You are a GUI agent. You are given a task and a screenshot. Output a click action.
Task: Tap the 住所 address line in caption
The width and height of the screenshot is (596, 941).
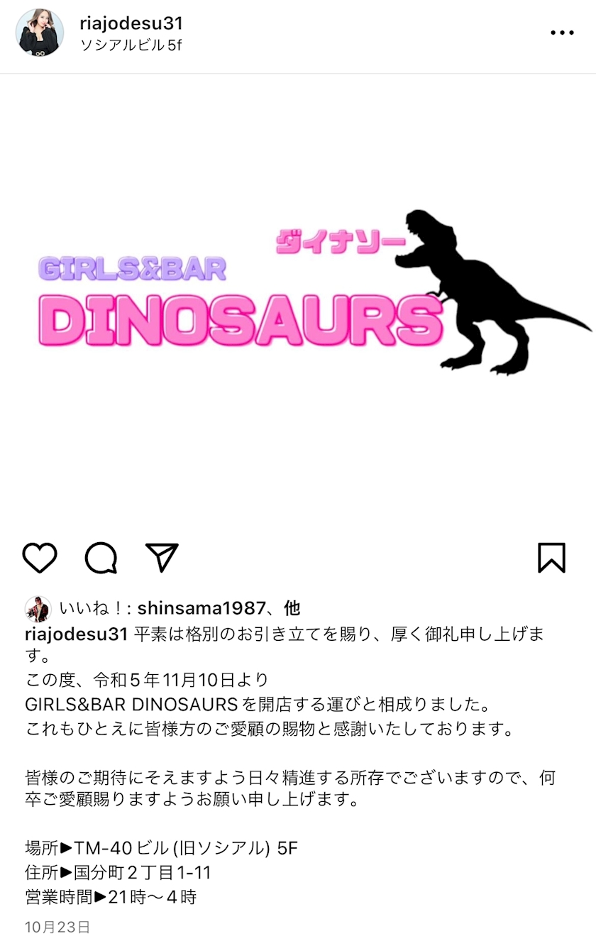pos(118,872)
